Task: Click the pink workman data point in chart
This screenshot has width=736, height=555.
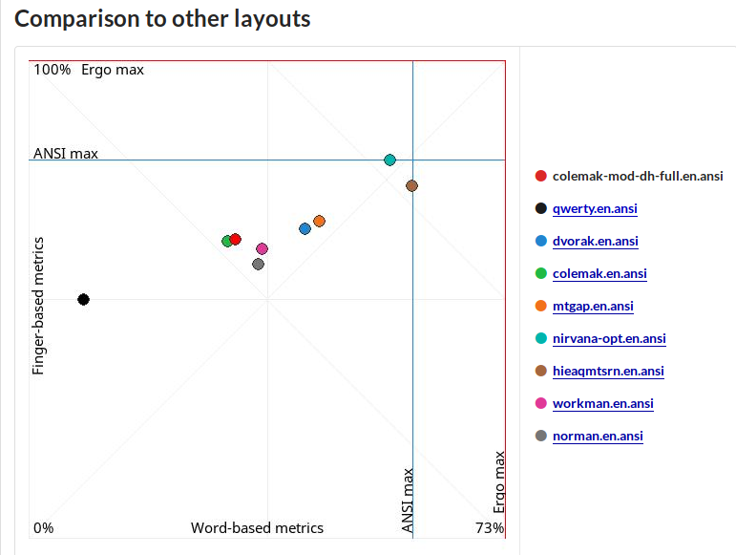Action: pyautogui.click(x=263, y=248)
